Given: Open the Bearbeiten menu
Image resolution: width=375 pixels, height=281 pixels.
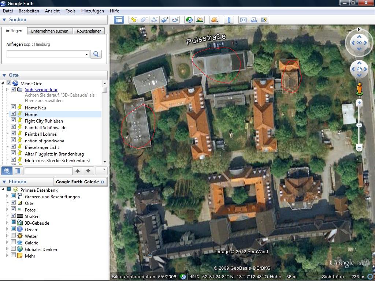Looking at the screenshot, I should click(29, 11).
